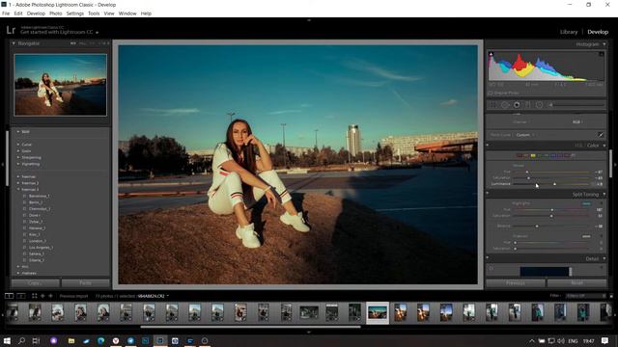The height and width of the screenshot is (347, 618).
Task: Toggle the HSL / Color panel switch
Action: [x=488, y=146]
